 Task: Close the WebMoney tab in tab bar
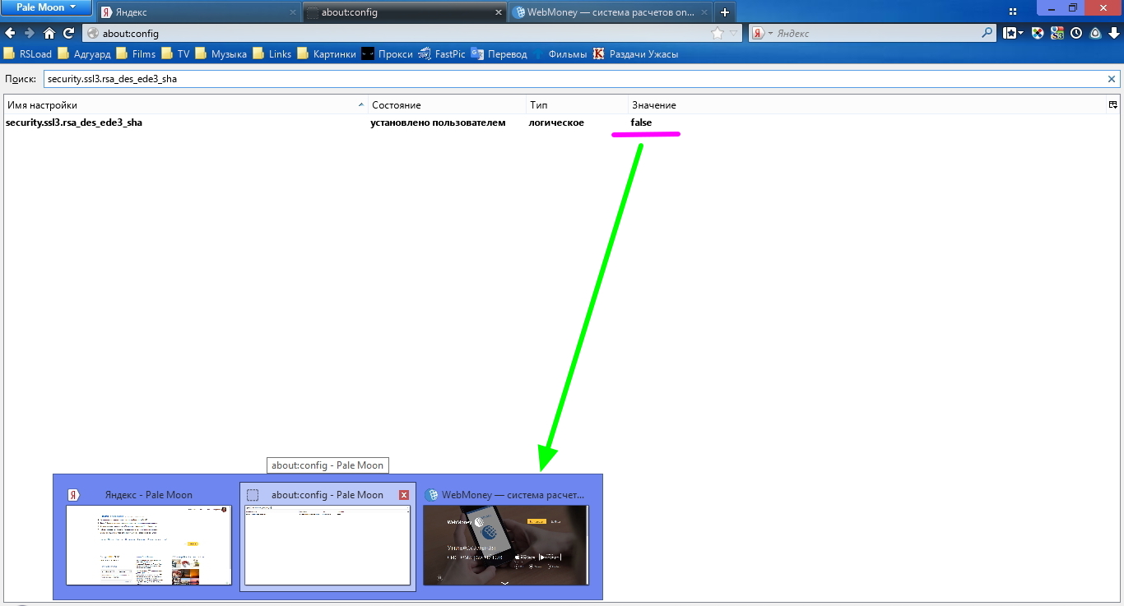point(704,12)
